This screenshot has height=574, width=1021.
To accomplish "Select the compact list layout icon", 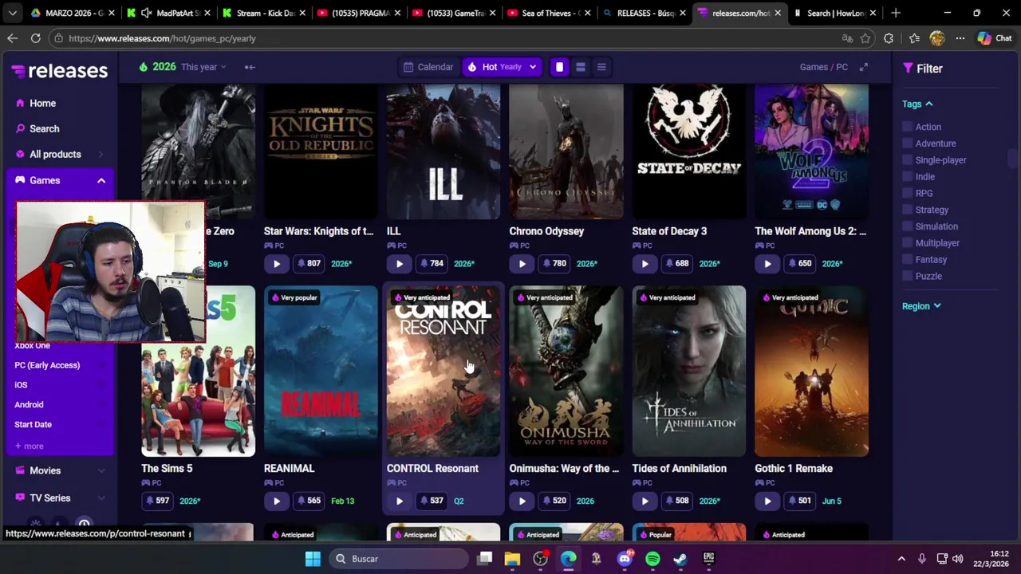I will [x=601, y=67].
